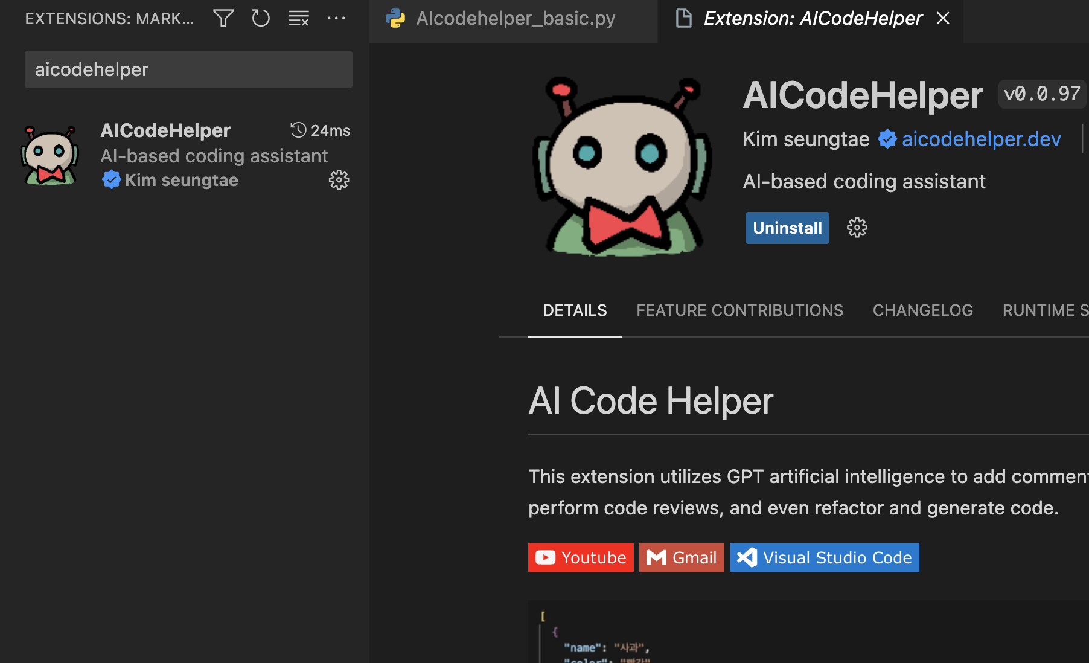
Task: Open aicodehelper.dev publisher website link
Action: tap(981, 139)
